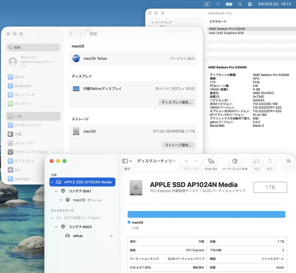The image size is (296, 273).
Task: Select アクセシビリティ in Settings sidebar
Action: (x=28, y=125)
